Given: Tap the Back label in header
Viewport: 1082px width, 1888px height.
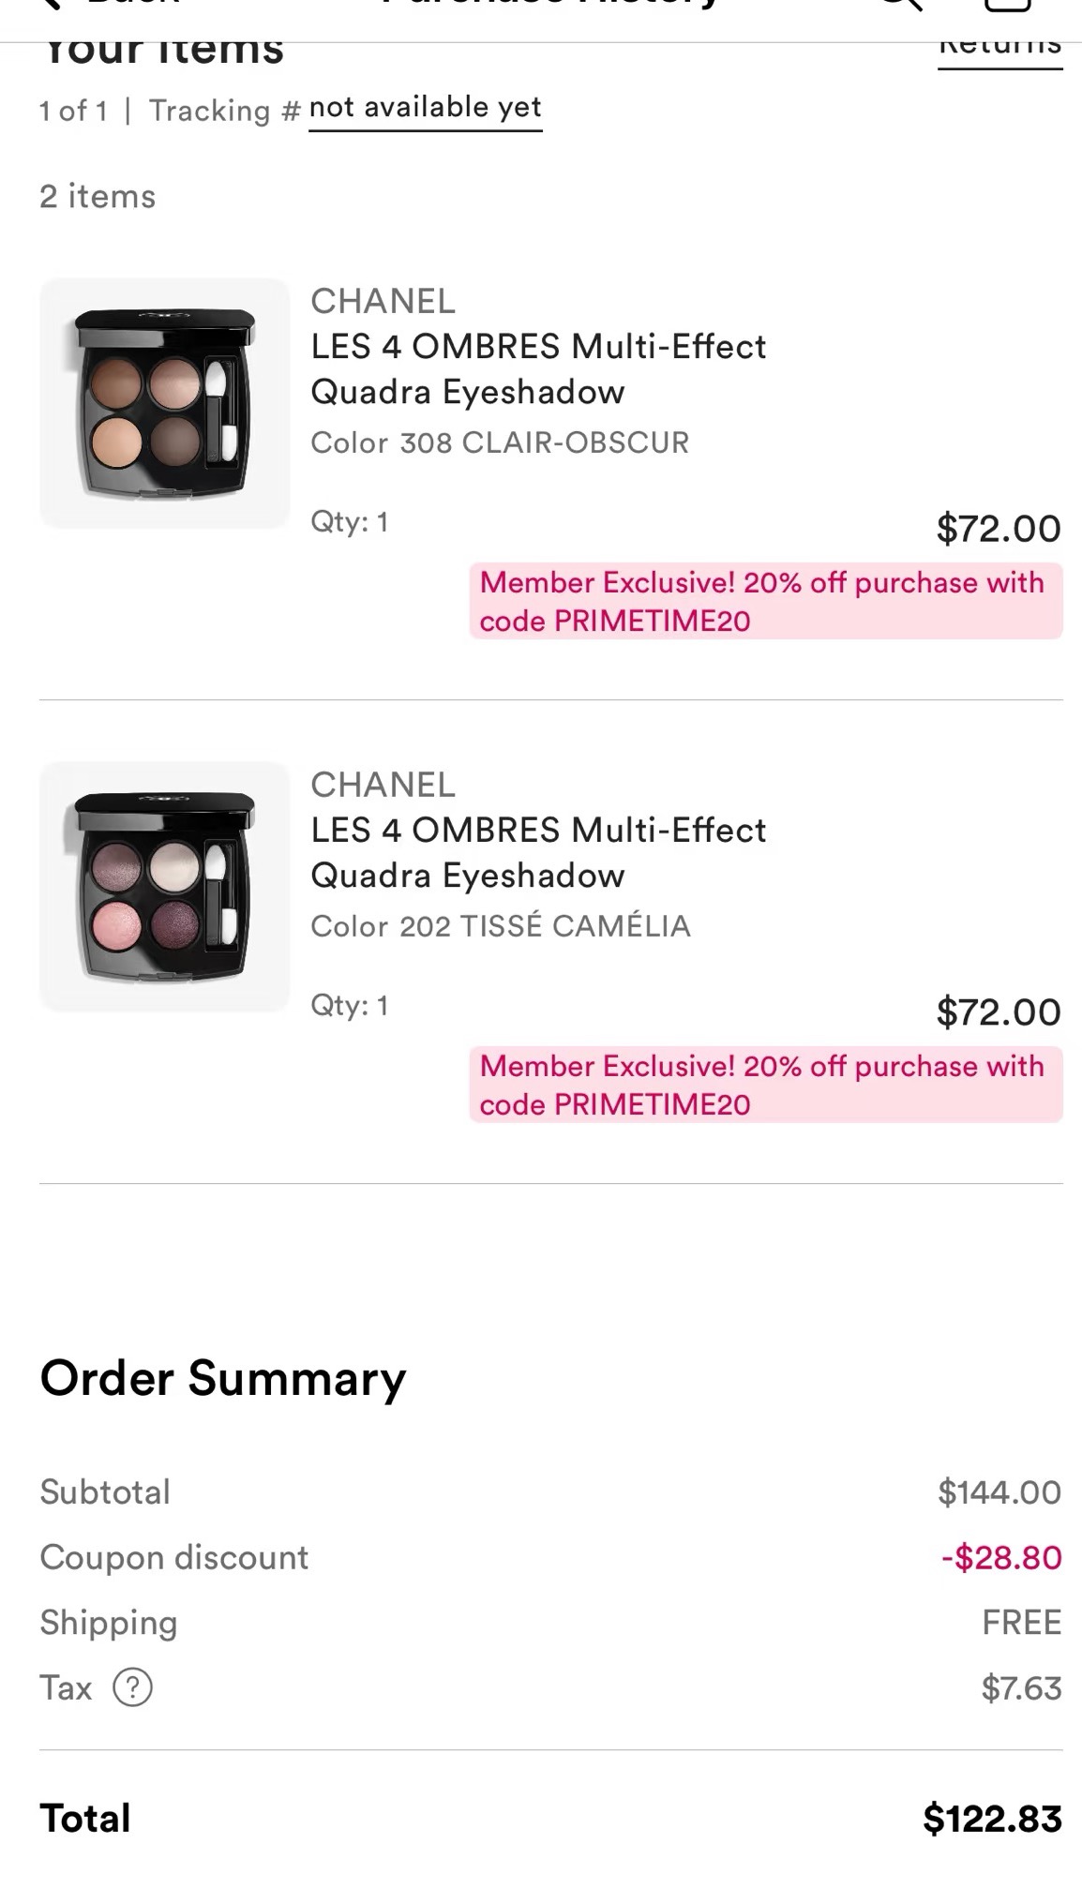Looking at the screenshot, I should tap(132, 5).
